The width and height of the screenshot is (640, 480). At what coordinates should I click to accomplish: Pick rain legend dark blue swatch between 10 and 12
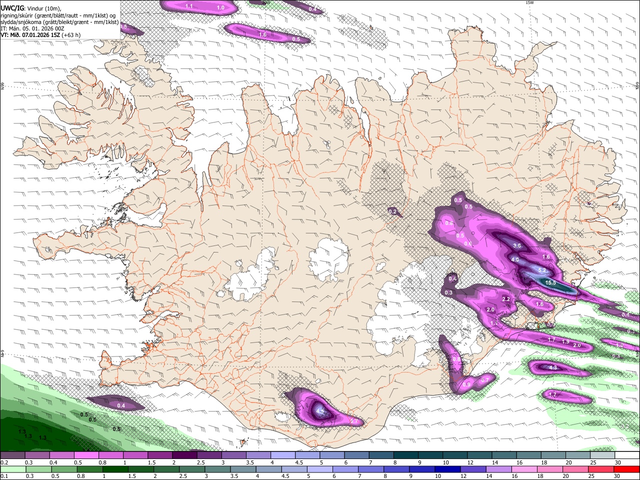click(447, 469)
